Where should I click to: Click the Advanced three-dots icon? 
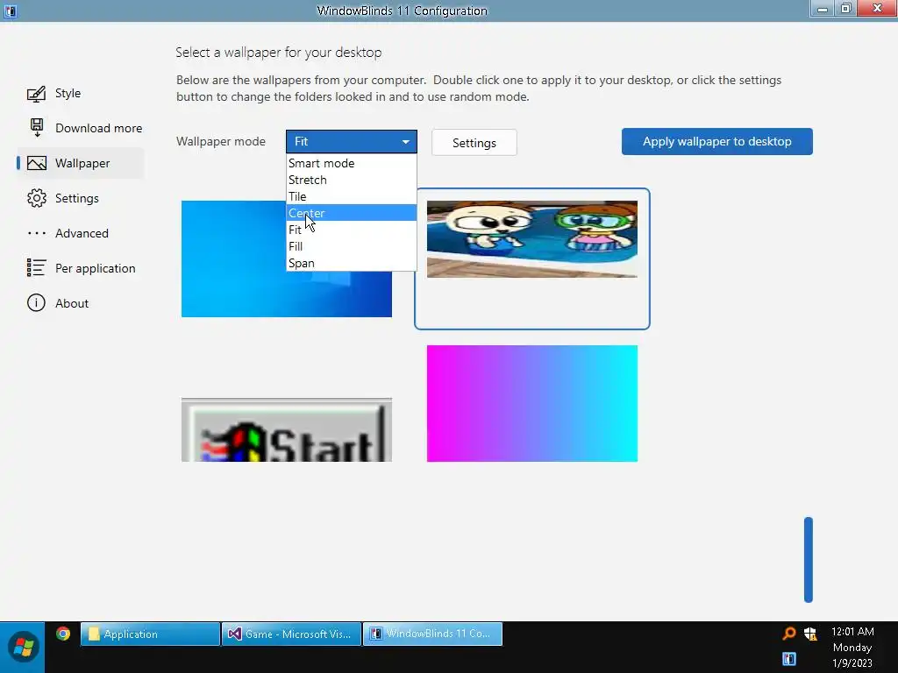37,233
